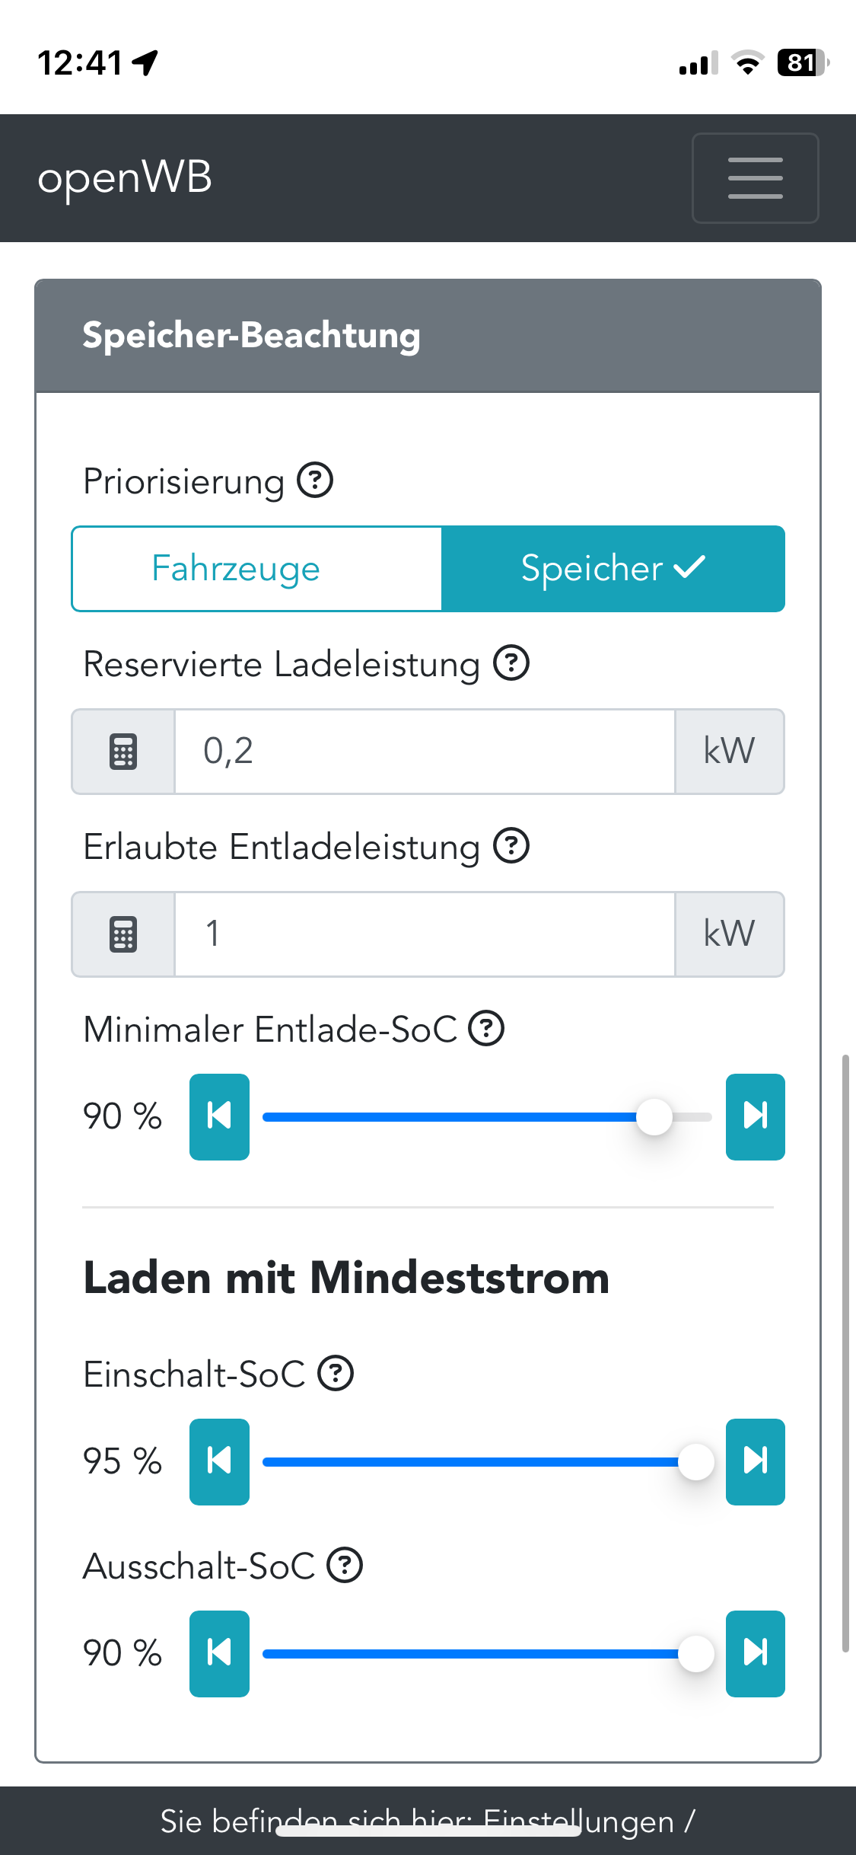Click calculator icon for Reservierte Ladeleistung
856x1855 pixels.
click(x=123, y=752)
